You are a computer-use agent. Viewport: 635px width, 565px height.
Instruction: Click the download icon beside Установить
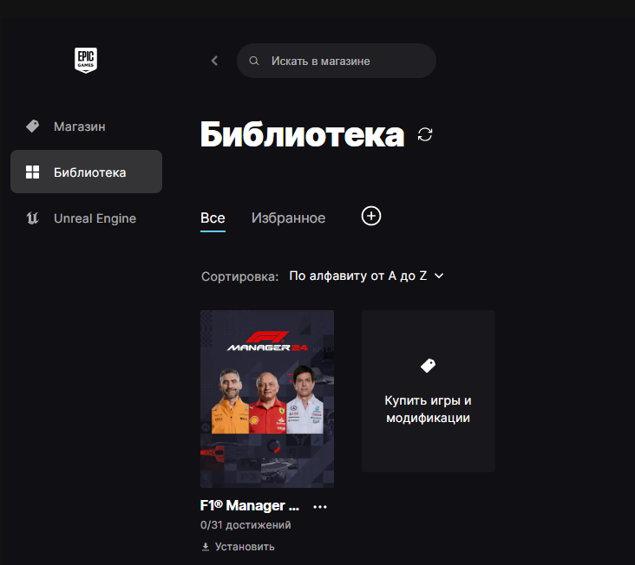(x=206, y=547)
